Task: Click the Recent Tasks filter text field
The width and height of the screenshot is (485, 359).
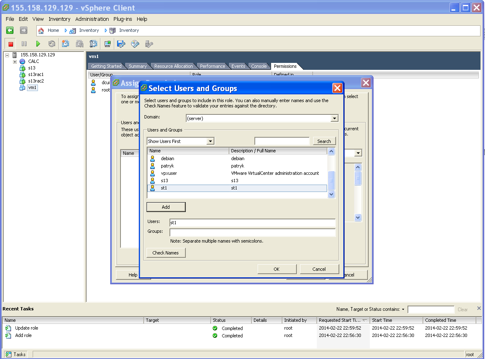Action: [x=431, y=310]
